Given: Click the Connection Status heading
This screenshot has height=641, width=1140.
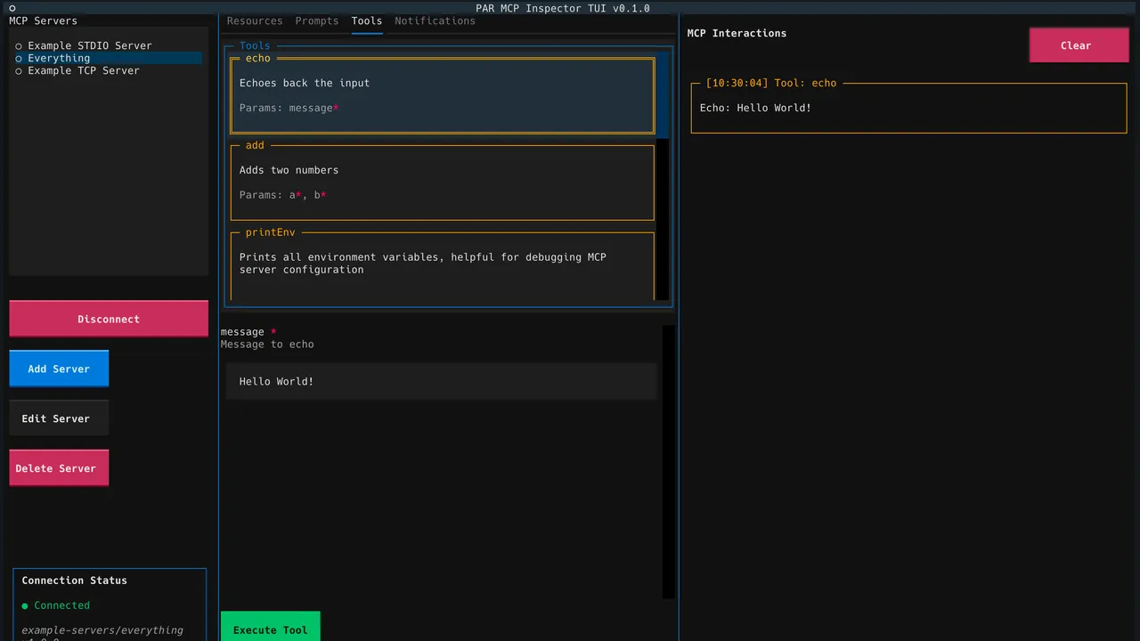Looking at the screenshot, I should click(74, 580).
